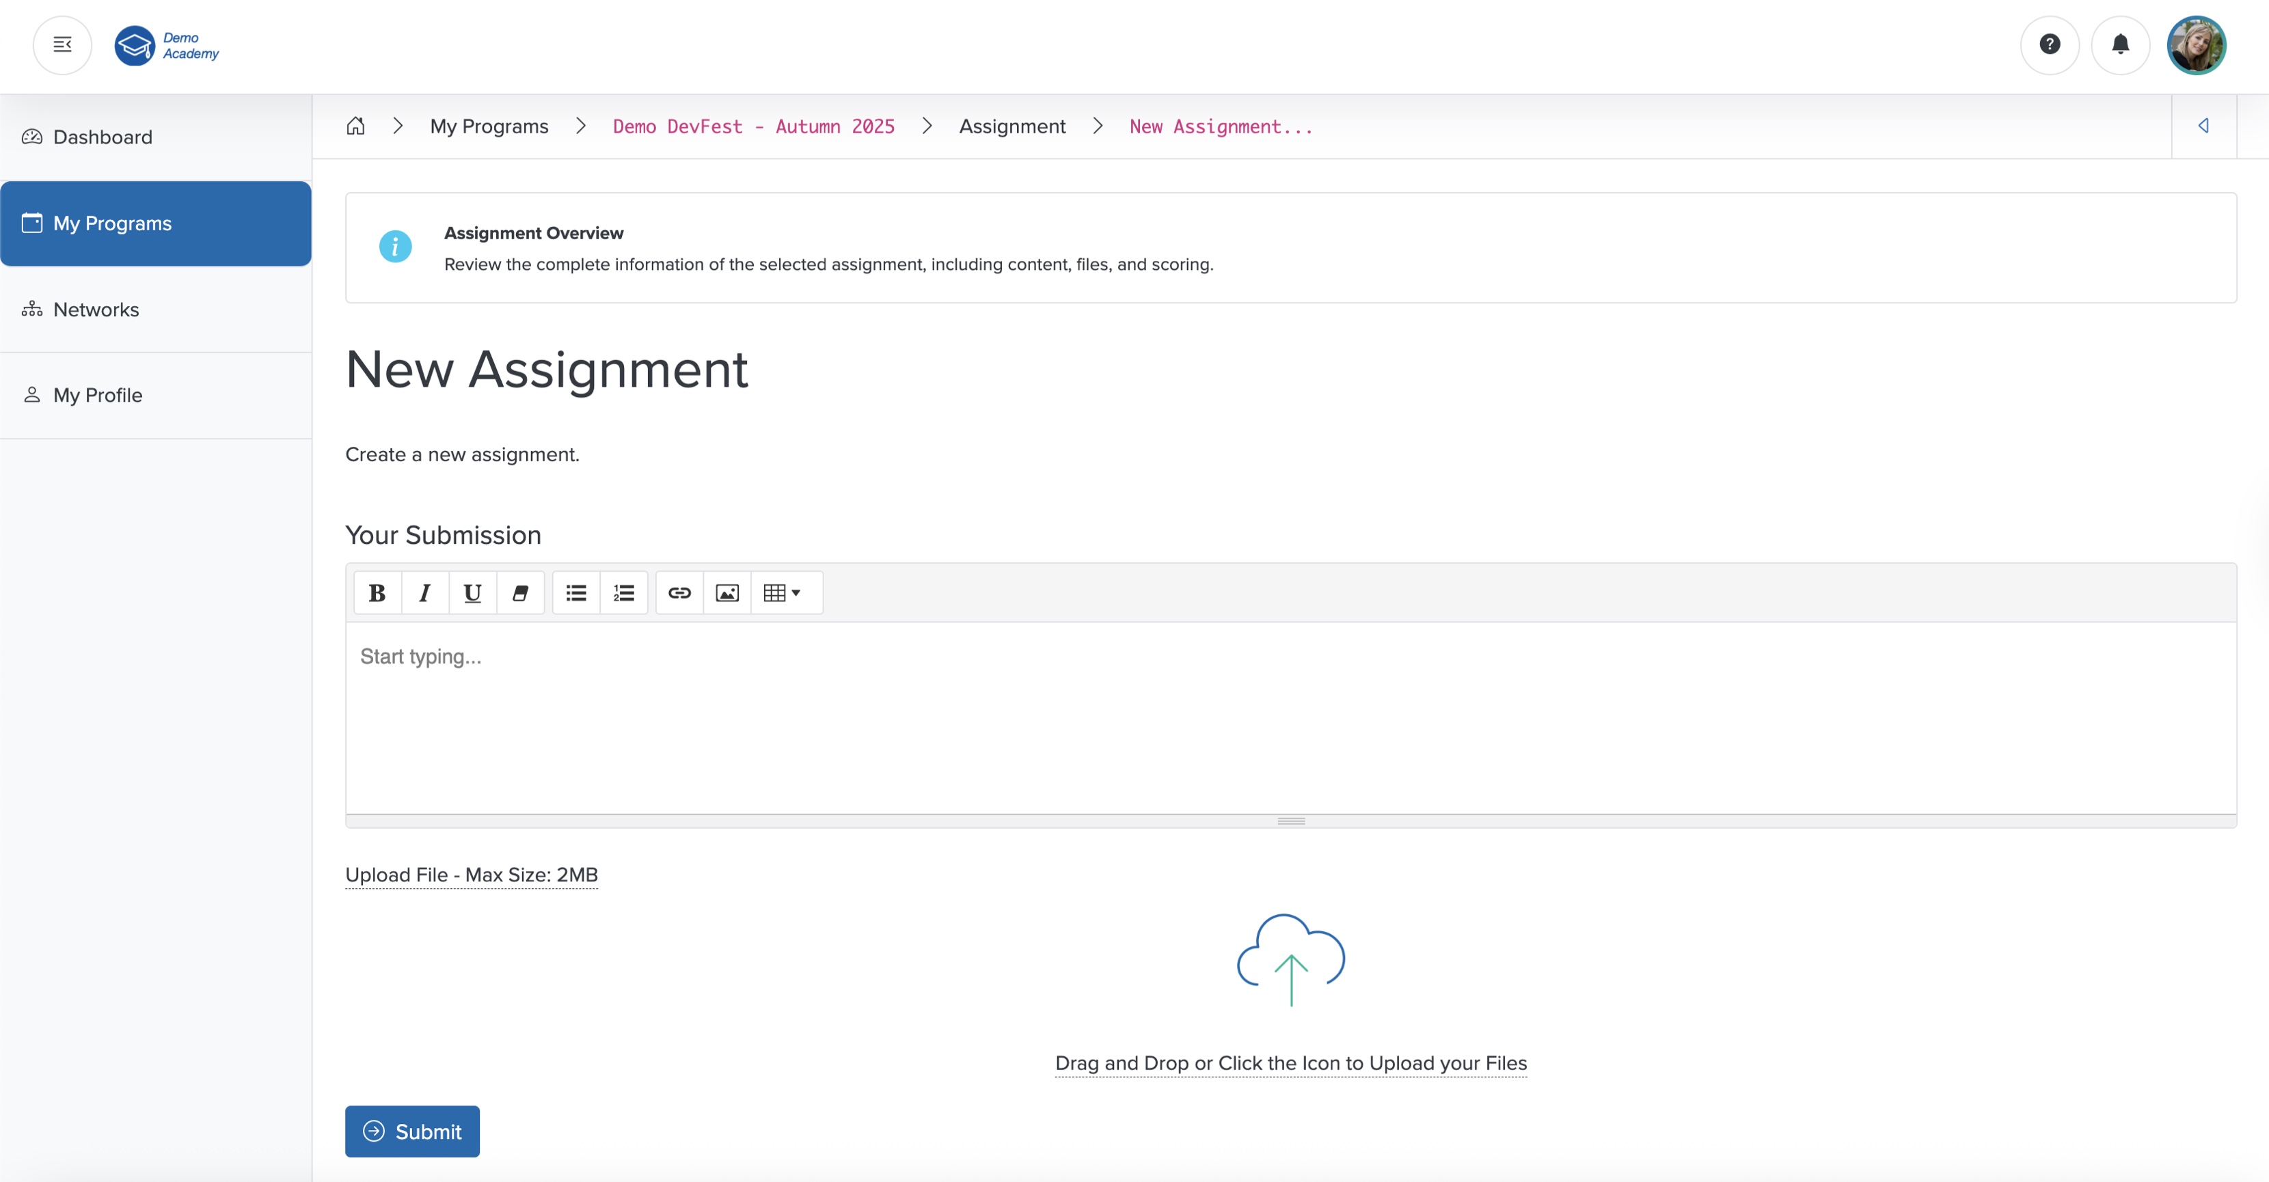Viewport: 2269px width, 1182px height.
Task: Open the Assignment breadcrumb item
Action: pyautogui.click(x=1012, y=126)
